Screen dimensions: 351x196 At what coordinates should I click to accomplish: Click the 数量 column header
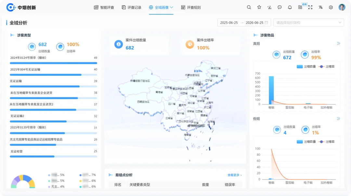point(205,185)
